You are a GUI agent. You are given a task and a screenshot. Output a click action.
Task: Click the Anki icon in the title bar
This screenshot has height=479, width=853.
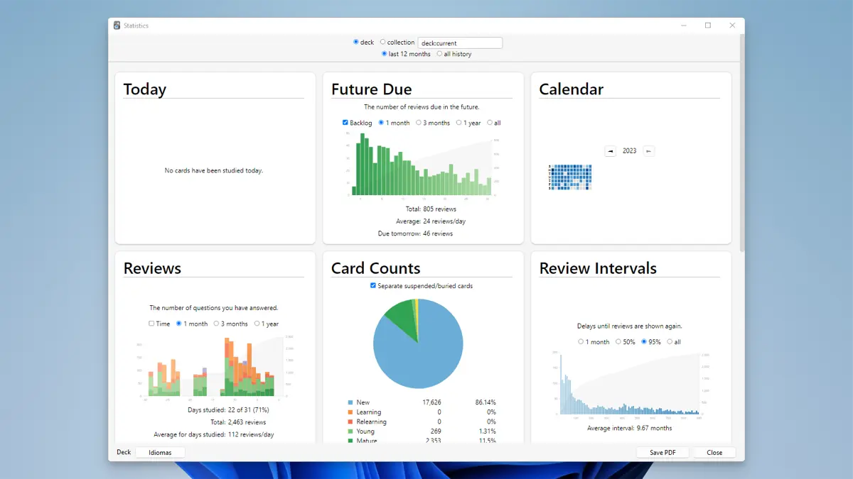coord(117,25)
